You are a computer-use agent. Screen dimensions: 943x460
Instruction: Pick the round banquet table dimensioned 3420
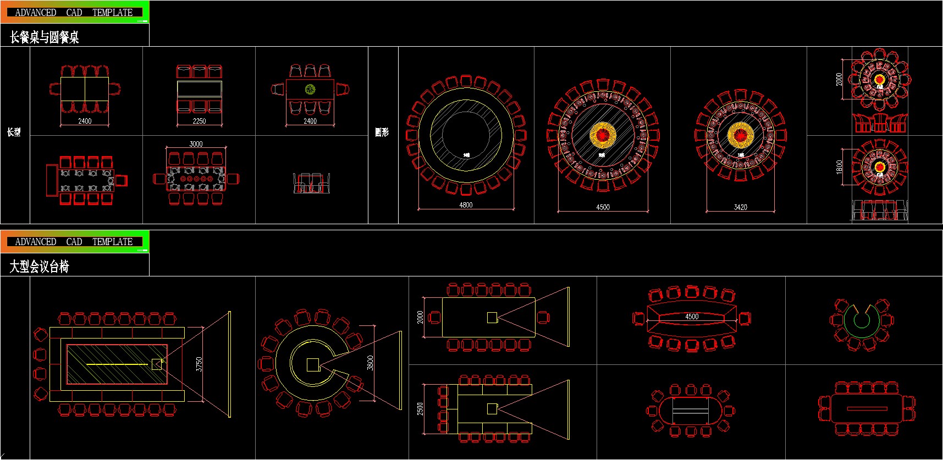click(740, 135)
